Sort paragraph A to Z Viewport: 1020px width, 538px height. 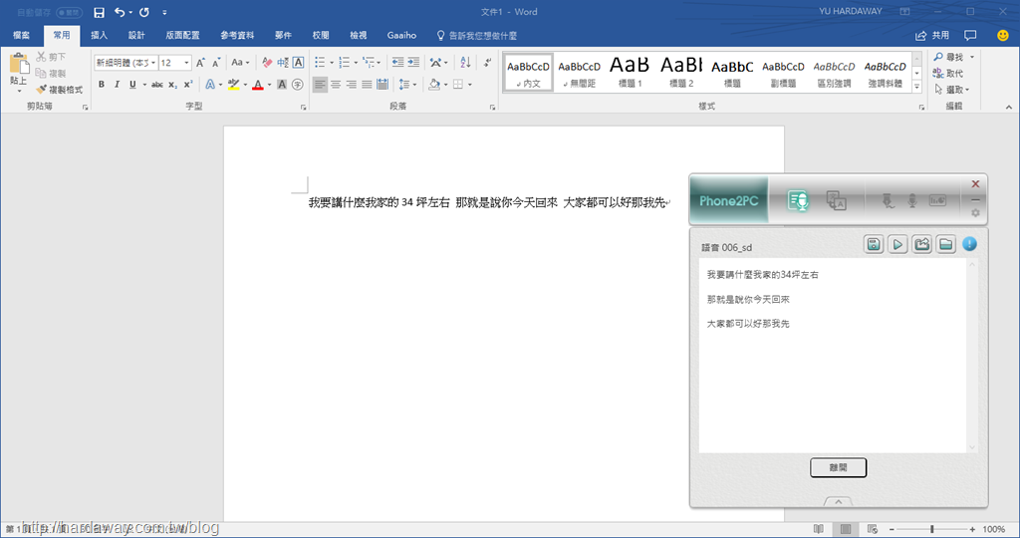click(x=465, y=63)
